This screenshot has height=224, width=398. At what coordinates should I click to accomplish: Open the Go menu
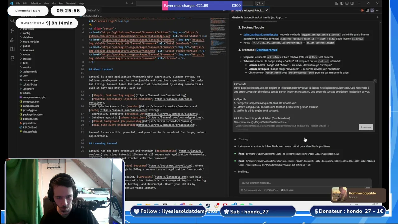(54, 3)
